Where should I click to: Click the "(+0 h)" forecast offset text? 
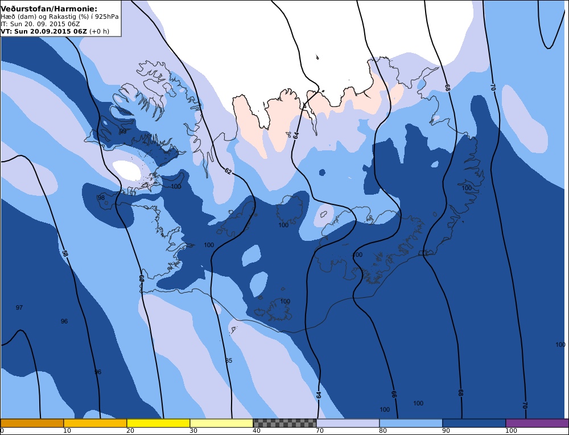coord(99,31)
